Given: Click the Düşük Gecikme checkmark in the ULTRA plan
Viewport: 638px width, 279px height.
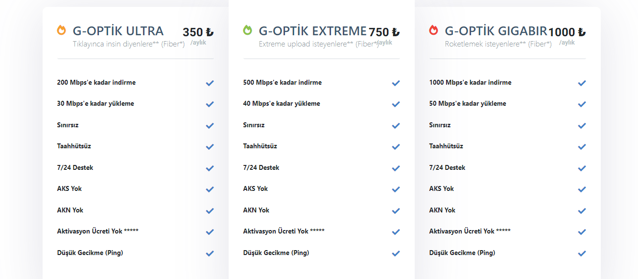Looking at the screenshot, I should (x=210, y=254).
